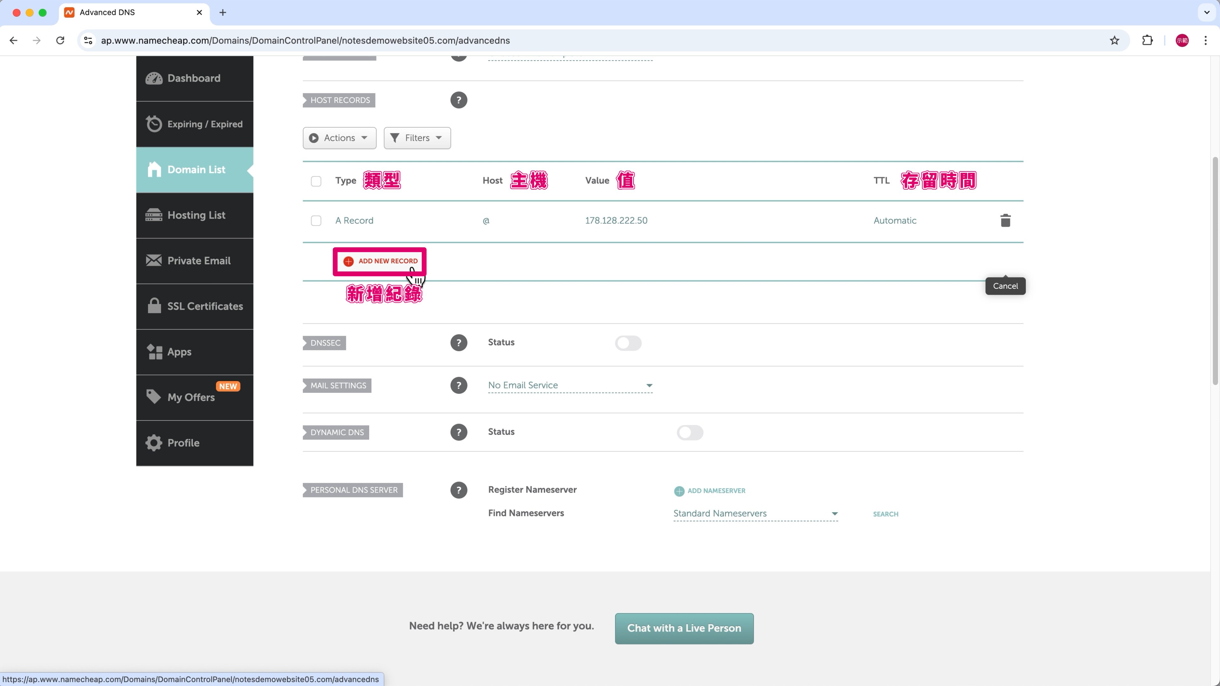1220x686 pixels.
Task: Click the Dynamic DNS help question mark
Action: (x=458, y=432)
